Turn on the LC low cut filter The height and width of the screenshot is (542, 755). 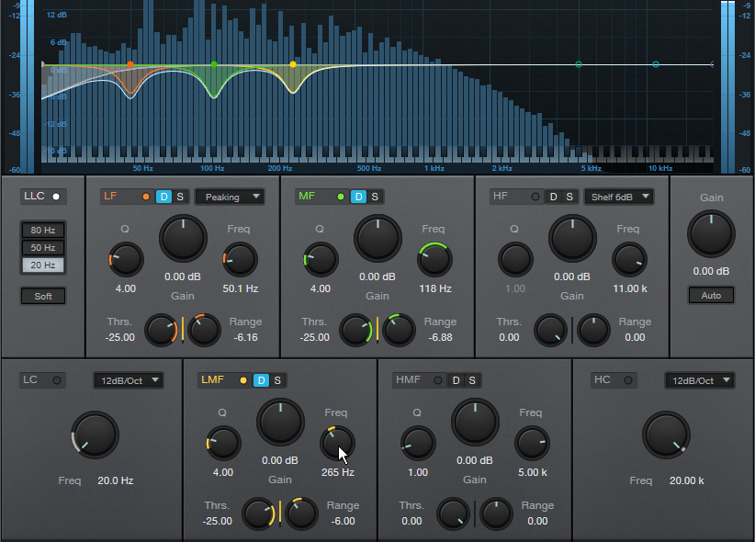tap(56, 380)
